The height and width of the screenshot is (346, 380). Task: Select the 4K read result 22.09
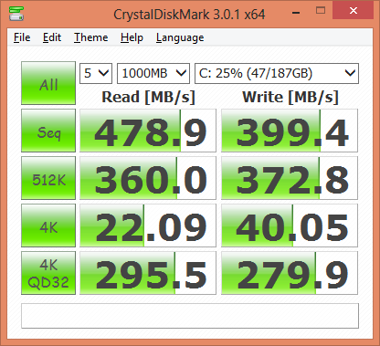coord(148,225)
